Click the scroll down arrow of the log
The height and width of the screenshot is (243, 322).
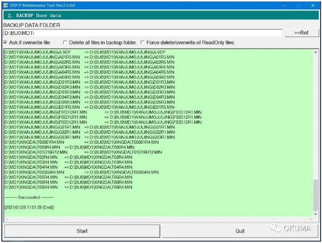[x=316, y=214]
